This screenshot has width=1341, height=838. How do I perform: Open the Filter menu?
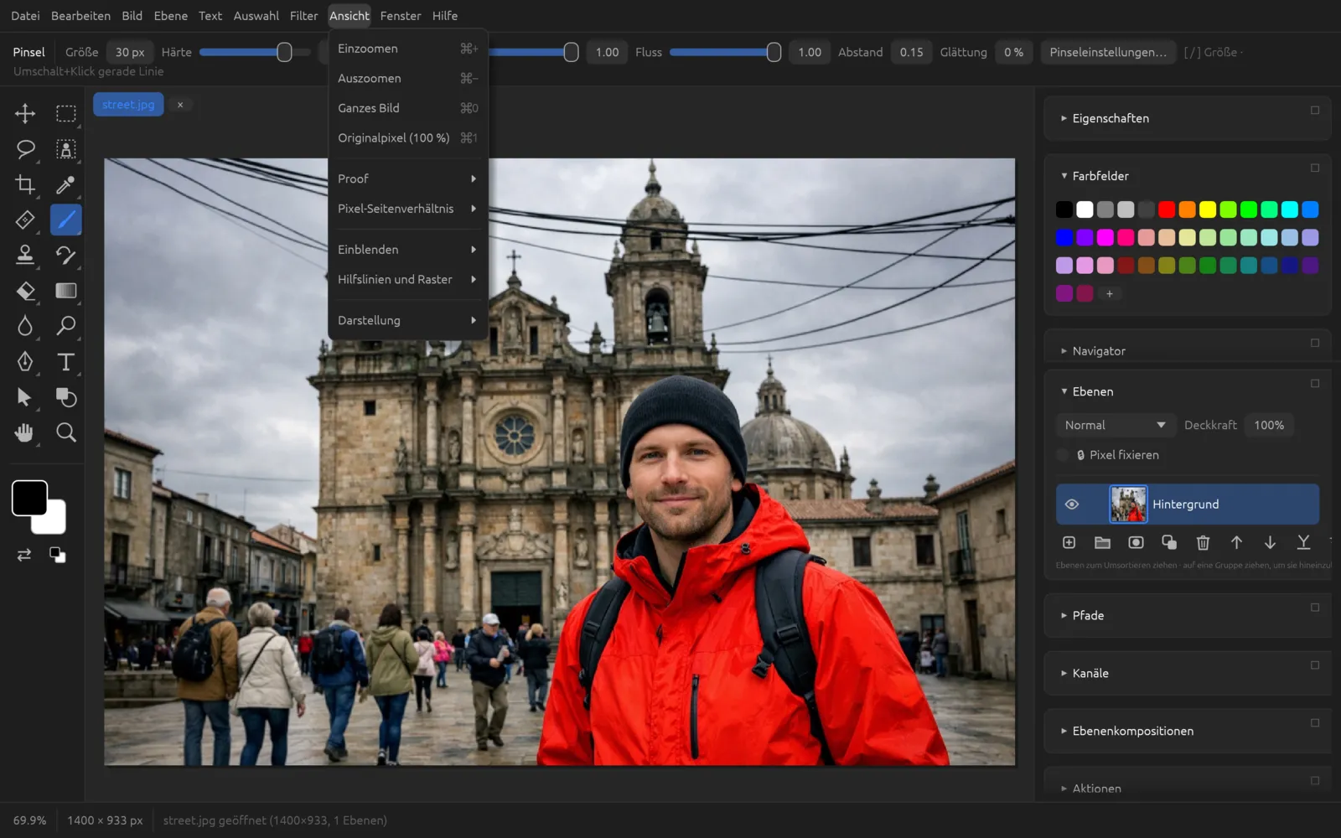[x=303, y=16]
